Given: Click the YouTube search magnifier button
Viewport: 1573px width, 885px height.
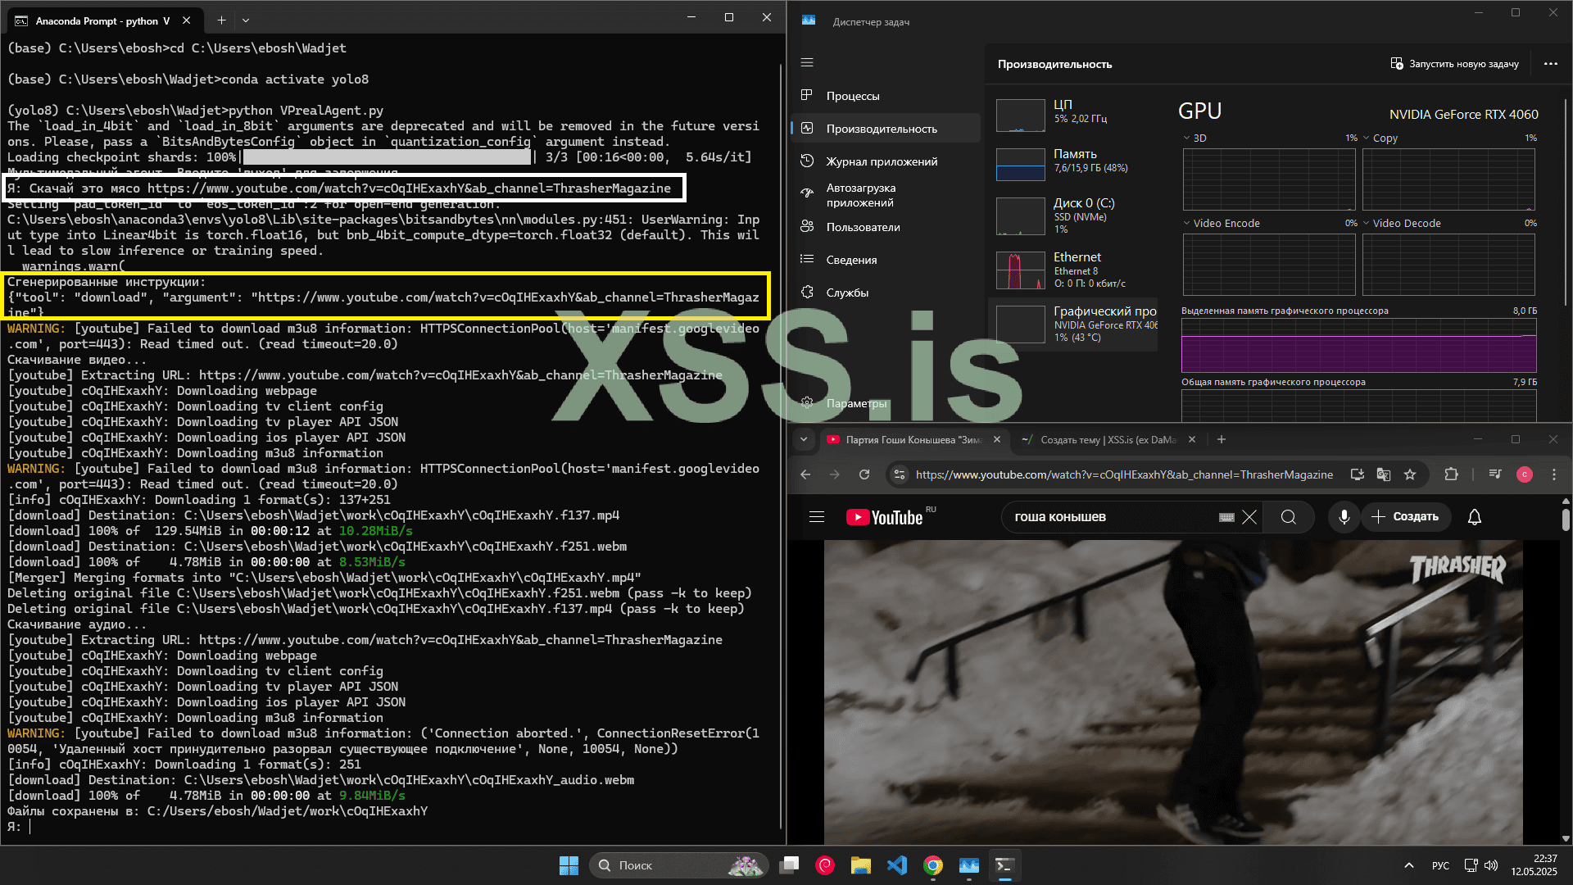Looking at the screenshot, I should (1288, 517).
